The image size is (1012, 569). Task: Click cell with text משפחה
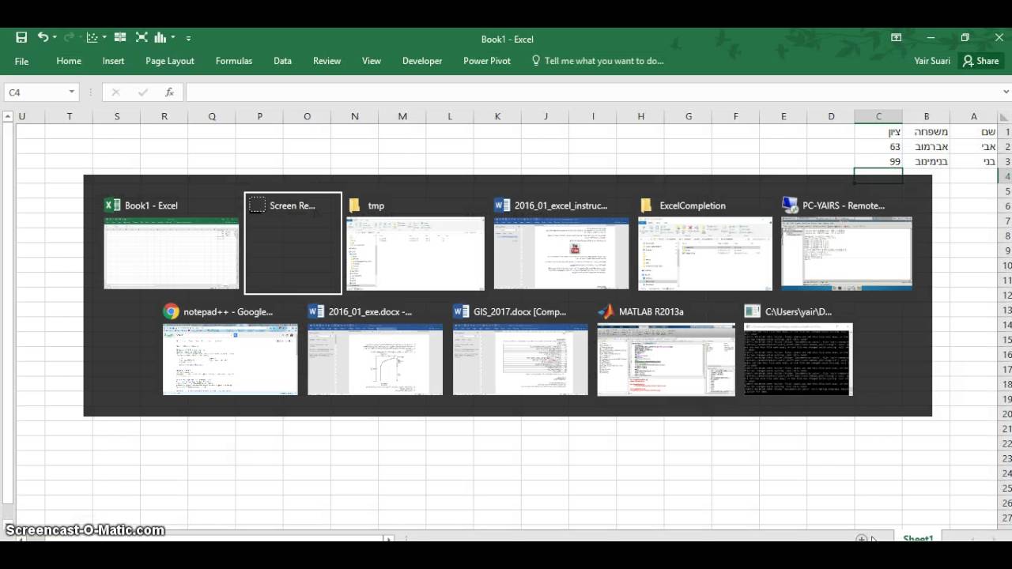(927, 132)
